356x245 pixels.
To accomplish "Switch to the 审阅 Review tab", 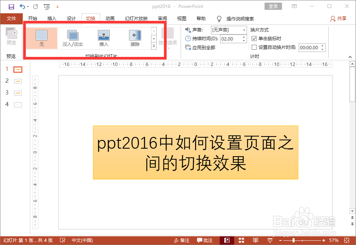I will [x=162, y=18].
